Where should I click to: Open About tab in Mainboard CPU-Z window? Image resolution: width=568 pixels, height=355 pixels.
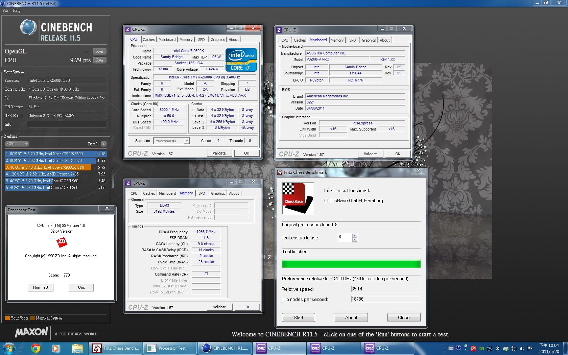pos(385,40)
